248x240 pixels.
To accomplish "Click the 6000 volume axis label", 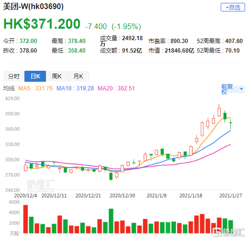I will point(14,202).
